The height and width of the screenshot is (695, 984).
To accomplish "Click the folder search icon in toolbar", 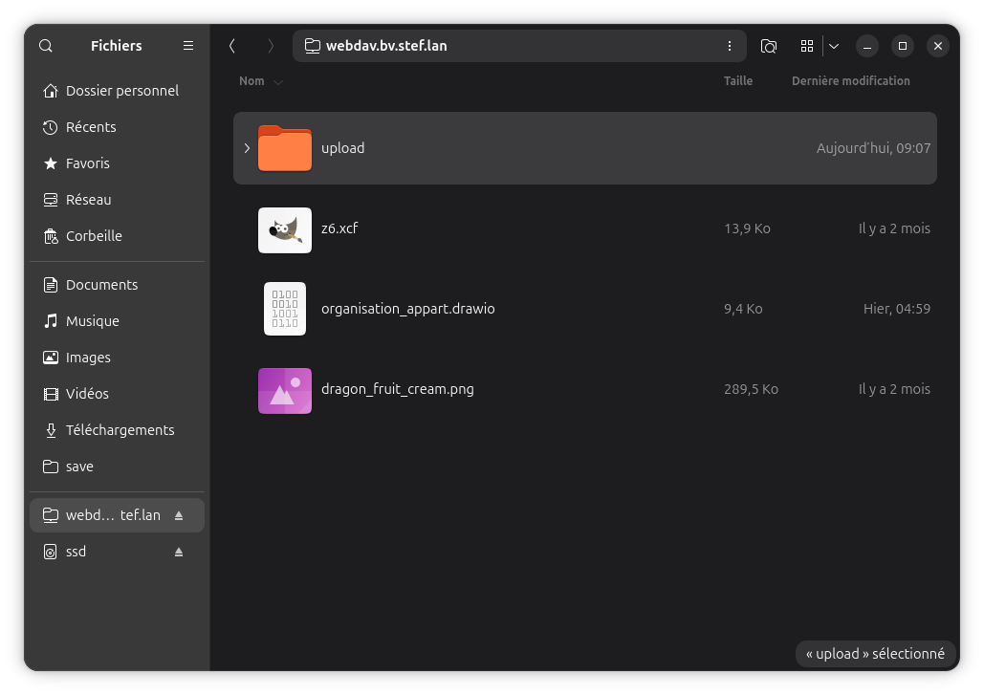I will pos(769,46).
